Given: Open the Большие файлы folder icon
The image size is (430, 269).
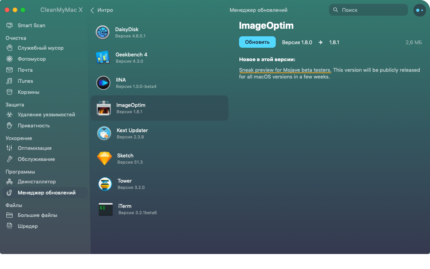Looking at the screenshot, I should (x=9, y=215).
